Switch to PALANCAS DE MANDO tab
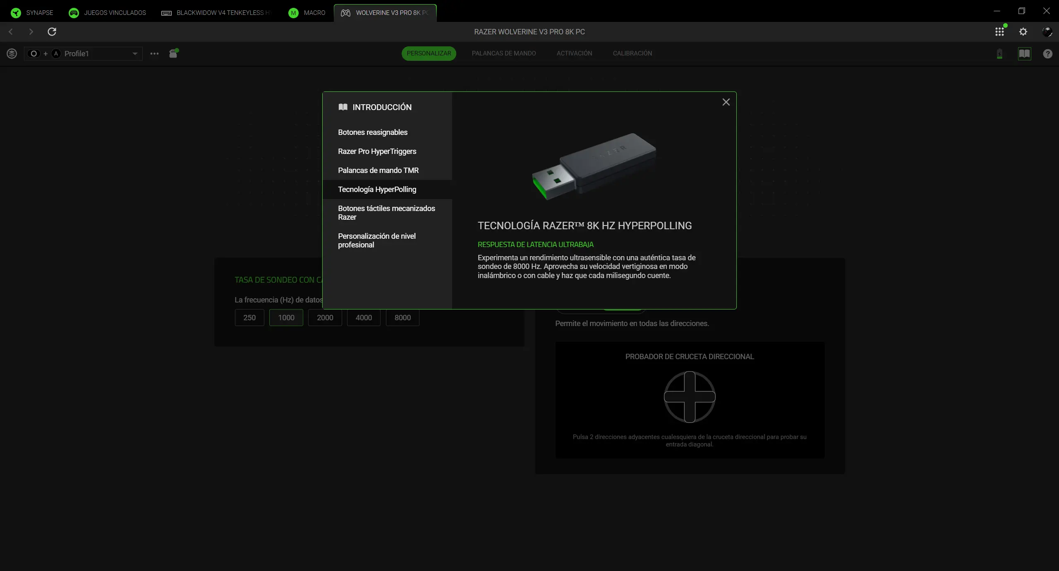 coord(504,53)
